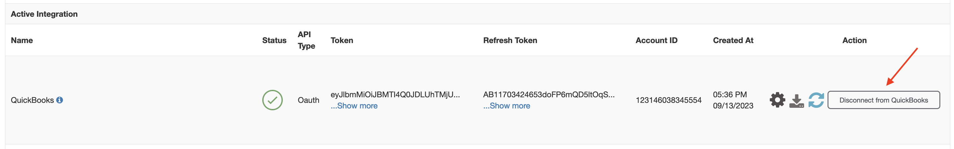
Task: Click the Token column header
Action: tap(342, 40)
